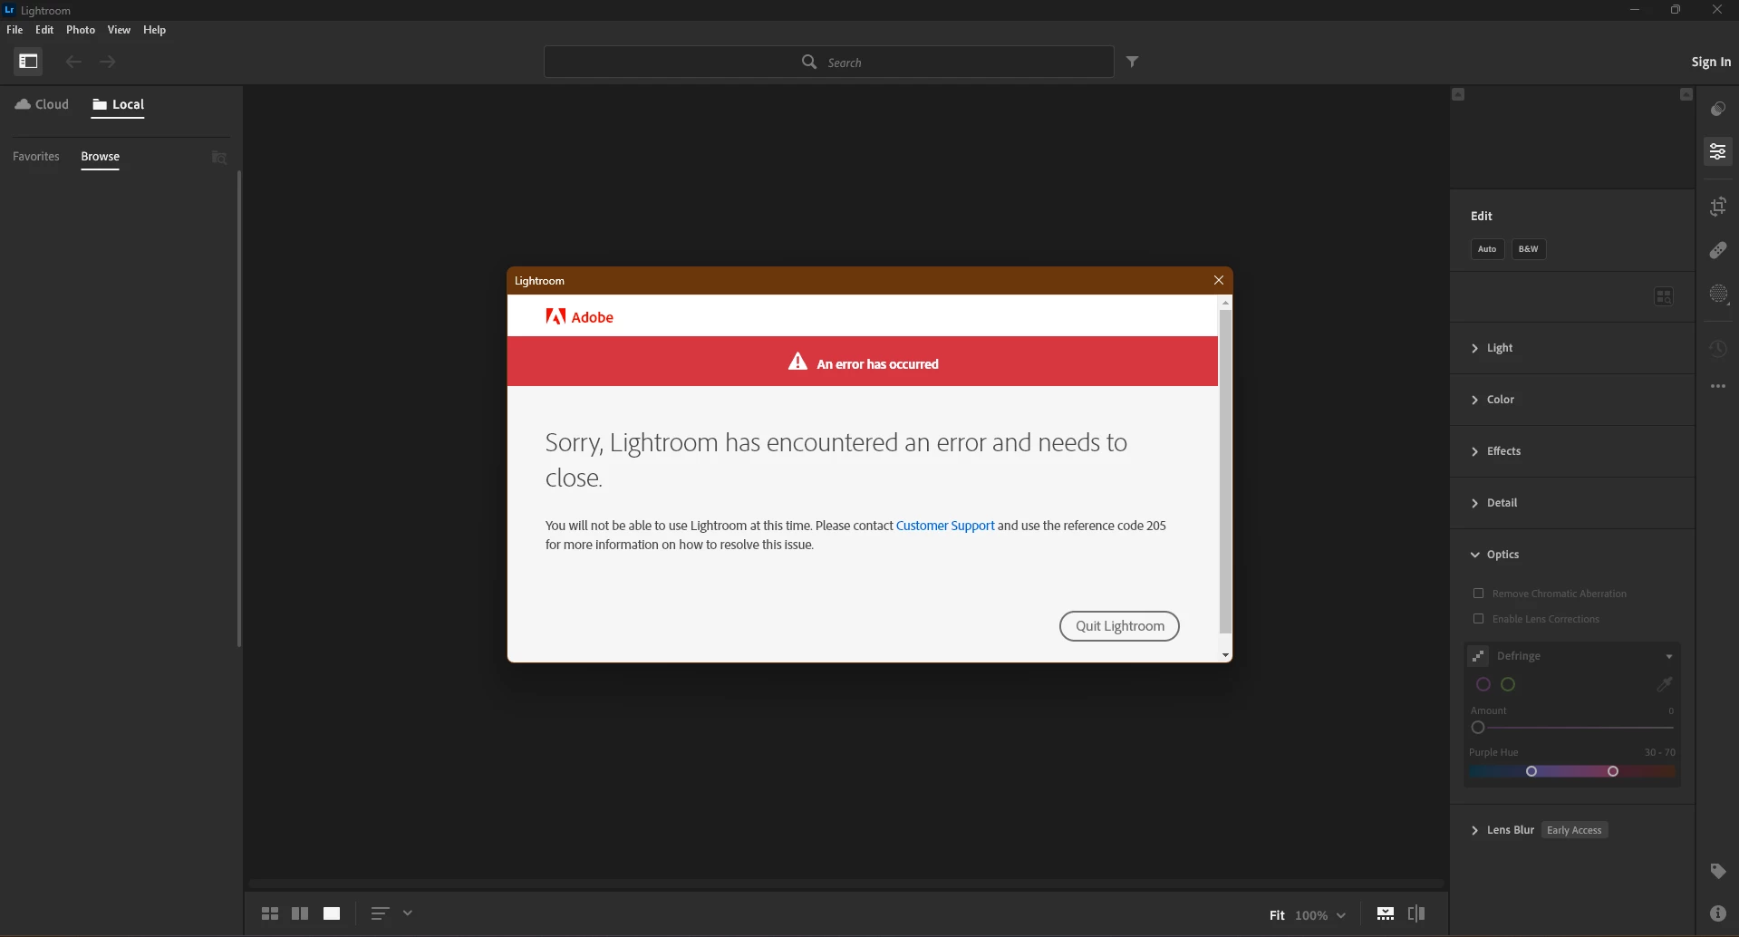Click the Quit Lightroom button
The height and width of the screenshot is (937, 1739).
[1119, 626]
